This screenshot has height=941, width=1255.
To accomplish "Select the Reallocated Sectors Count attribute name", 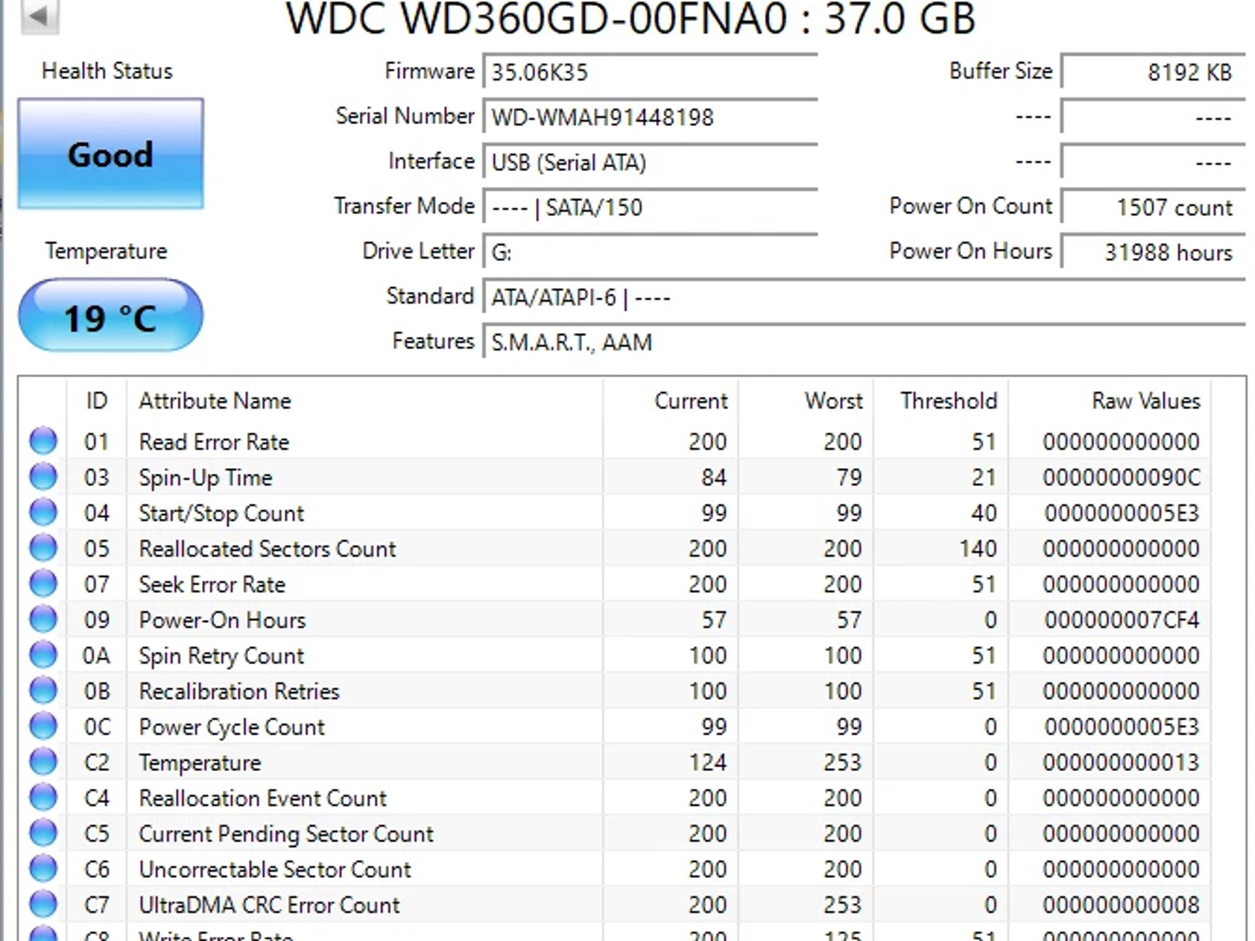I will (267, 548).
